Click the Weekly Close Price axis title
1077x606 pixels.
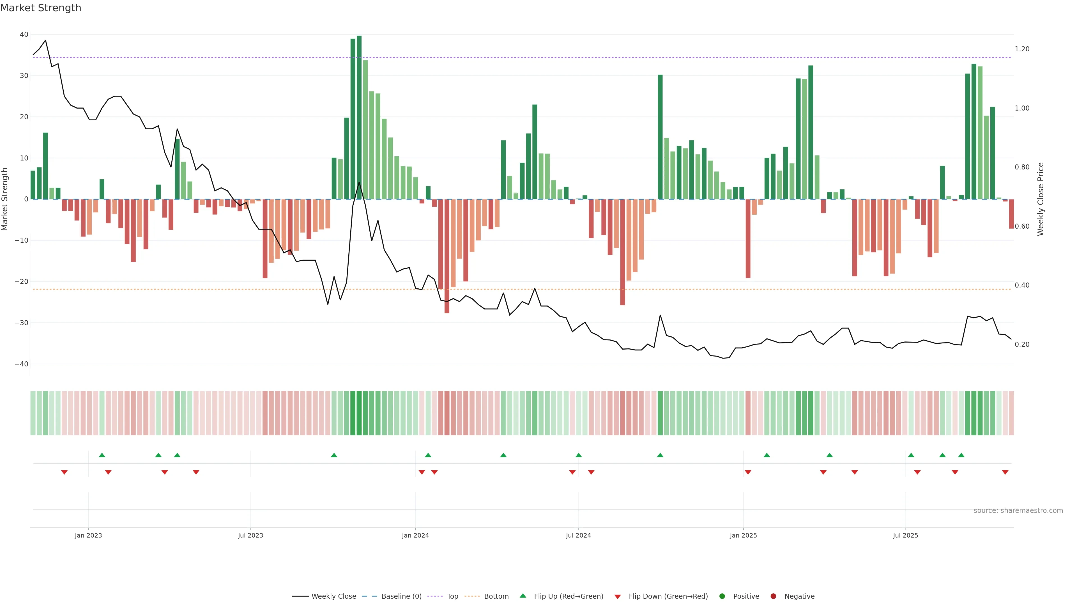(x=1041, y=199)
